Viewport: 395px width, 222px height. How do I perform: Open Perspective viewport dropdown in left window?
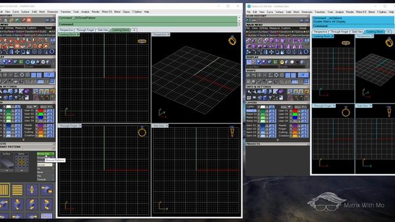[x=168, y=35]
